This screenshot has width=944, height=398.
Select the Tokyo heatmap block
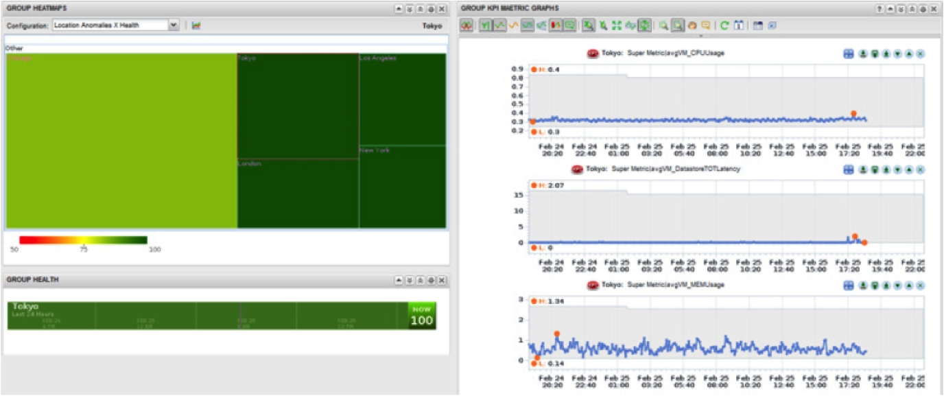coord(298,106)
